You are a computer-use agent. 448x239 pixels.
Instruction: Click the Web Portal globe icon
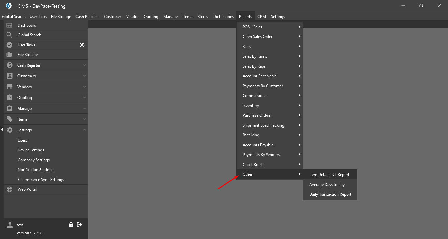coord(10,189)
